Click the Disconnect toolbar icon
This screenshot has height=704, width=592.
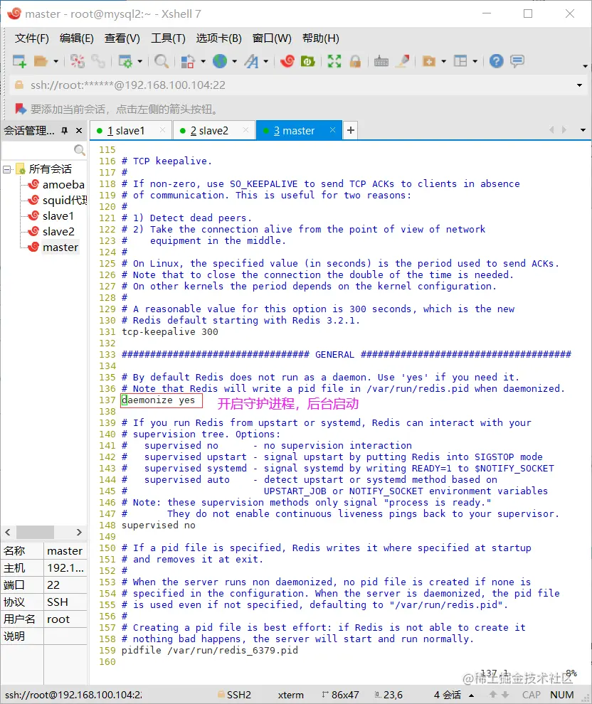(x=78, y=61)
